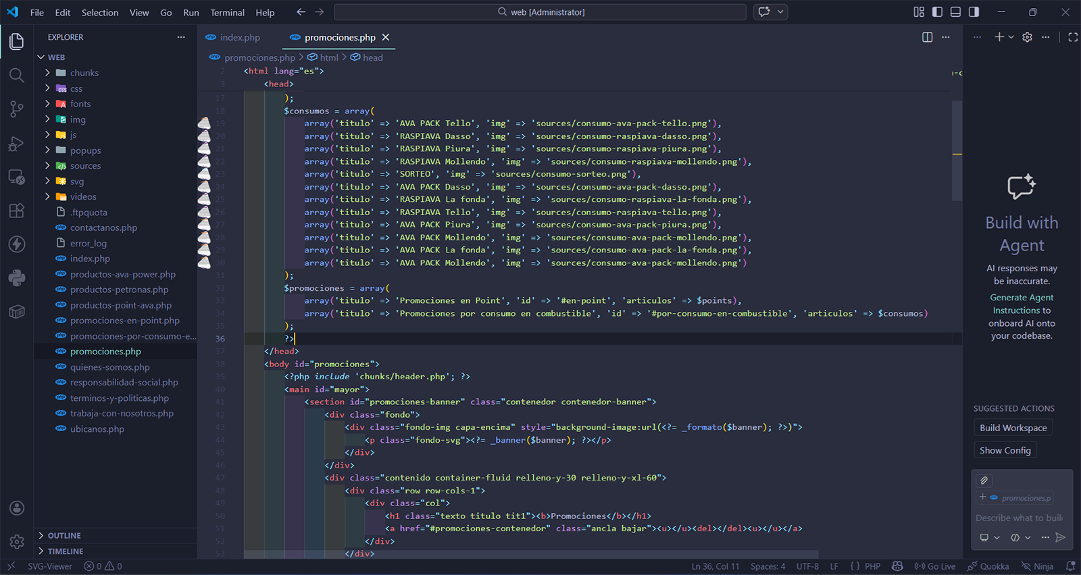Toggle the bottom panel visibility

coord(955,12)
